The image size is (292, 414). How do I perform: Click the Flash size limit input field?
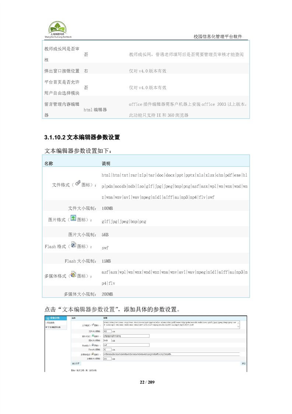point(107,349)
